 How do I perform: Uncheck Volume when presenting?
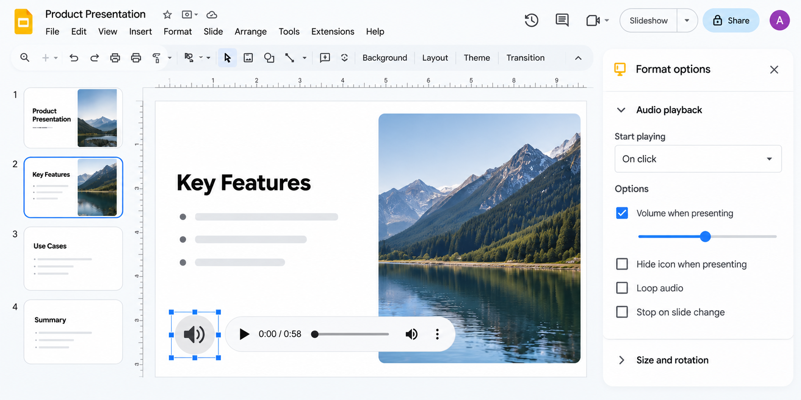pos(622,213)
